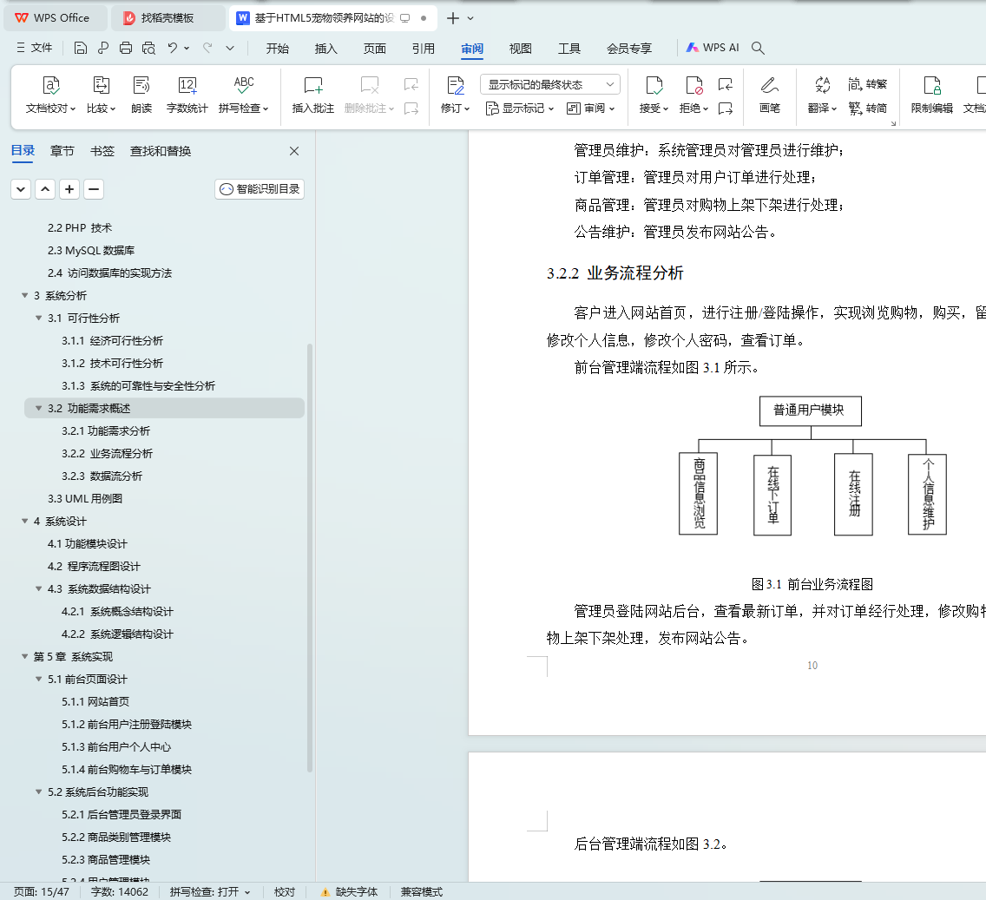Collapse the 5.1 前台页面设计 node
This screenshot has width=986, height=900.
38,679
